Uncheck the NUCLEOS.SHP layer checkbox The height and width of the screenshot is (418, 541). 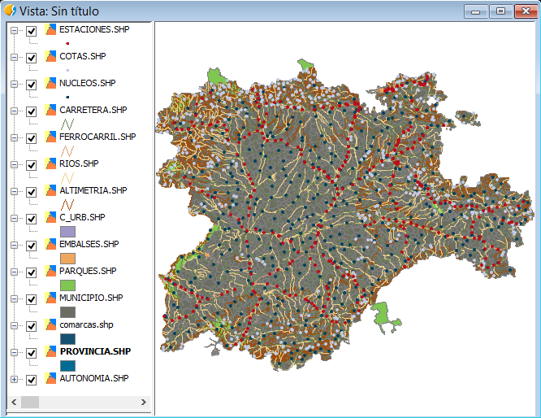point(32,85)
